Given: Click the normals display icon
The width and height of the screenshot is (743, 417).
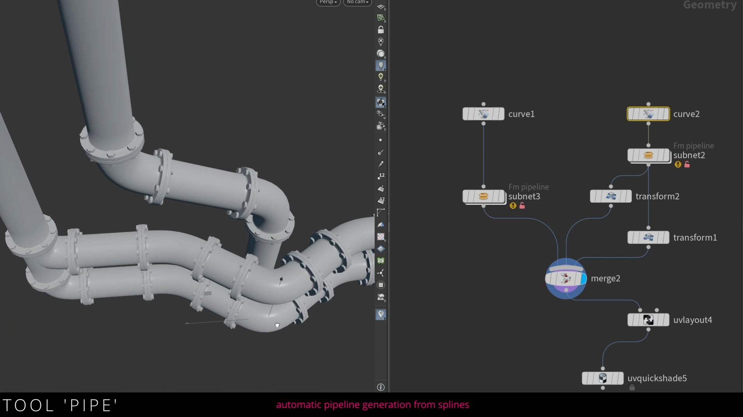Looking at the screenshot, I should (x=381, y=225).
